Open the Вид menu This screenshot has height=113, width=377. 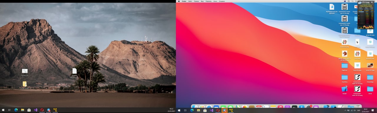point(202,1)
